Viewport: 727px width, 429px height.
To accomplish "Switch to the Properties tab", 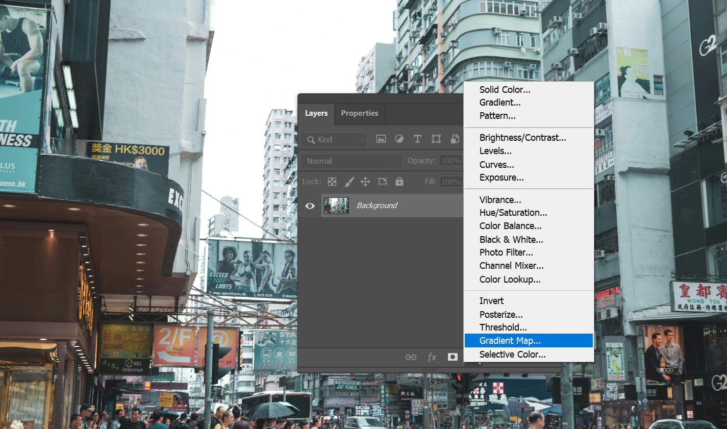I will click(360, 113).
